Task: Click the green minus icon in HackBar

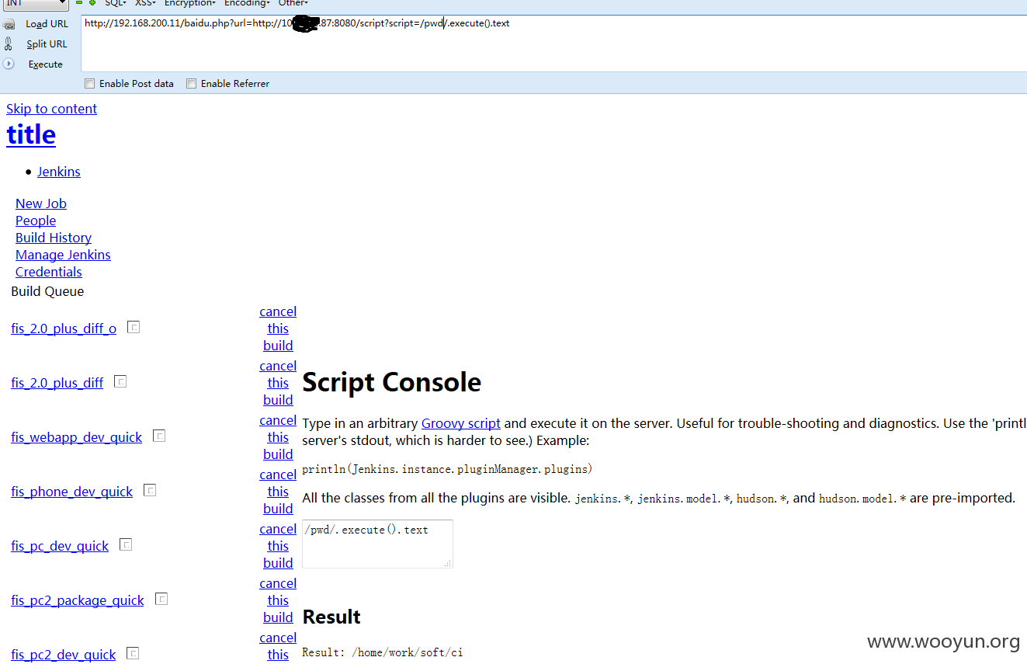Action: (x=78, y=2)
